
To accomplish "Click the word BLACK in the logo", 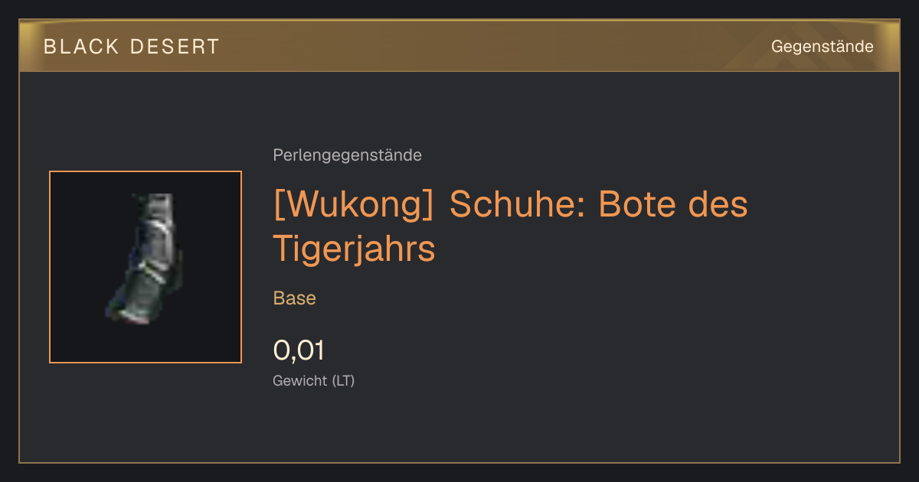I will [x=81, y=47].
